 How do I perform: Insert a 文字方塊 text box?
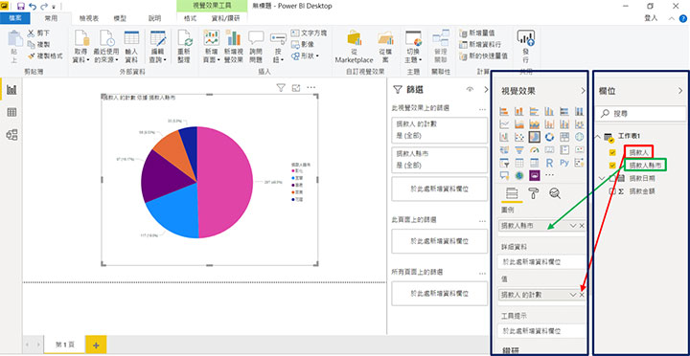click(309, 33)
